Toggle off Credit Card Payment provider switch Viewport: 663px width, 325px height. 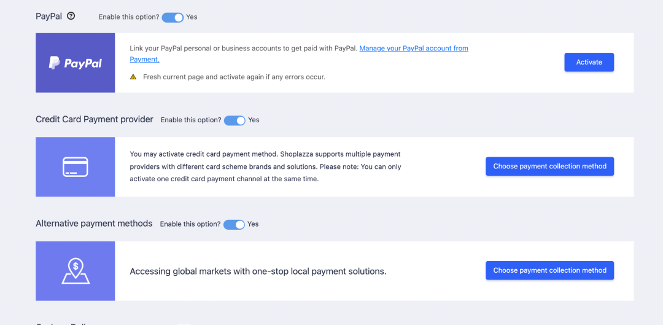tap(235, 120)
